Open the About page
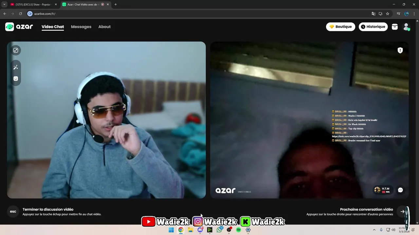The height and width of the screenshot is (235, 419). point(104,27)
